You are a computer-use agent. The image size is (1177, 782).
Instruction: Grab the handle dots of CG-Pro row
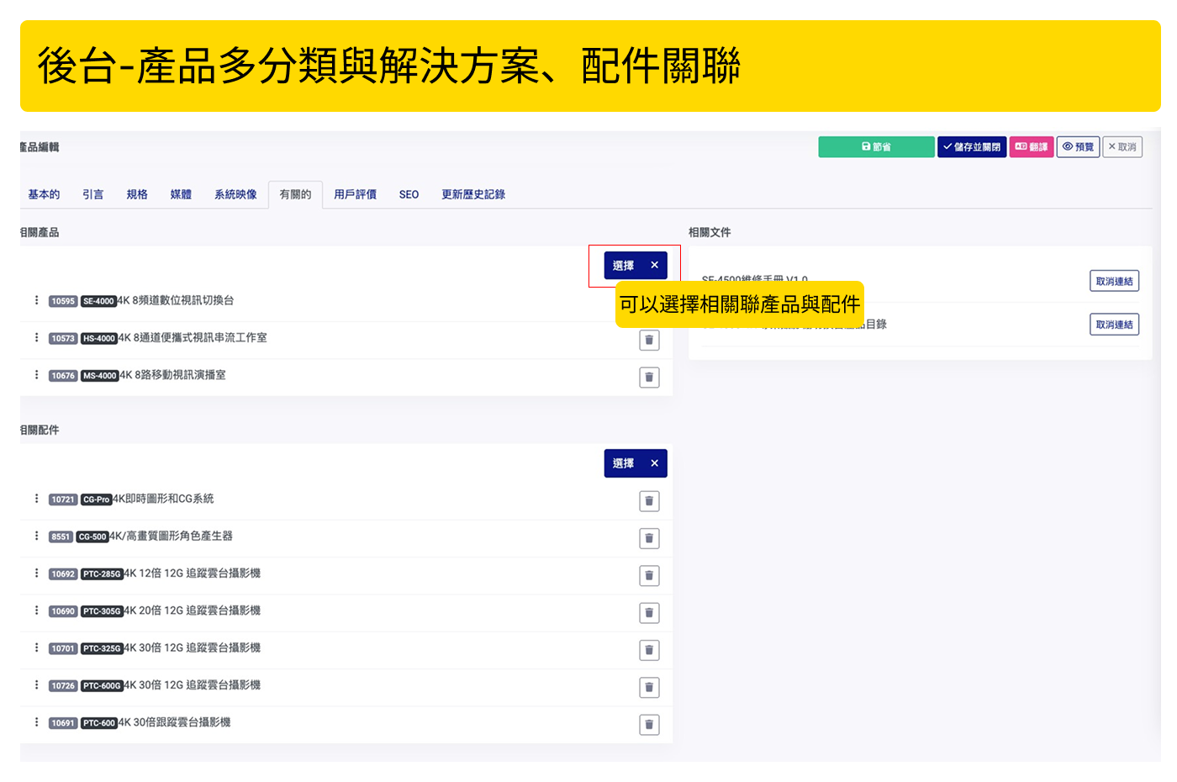coord(36,499)
